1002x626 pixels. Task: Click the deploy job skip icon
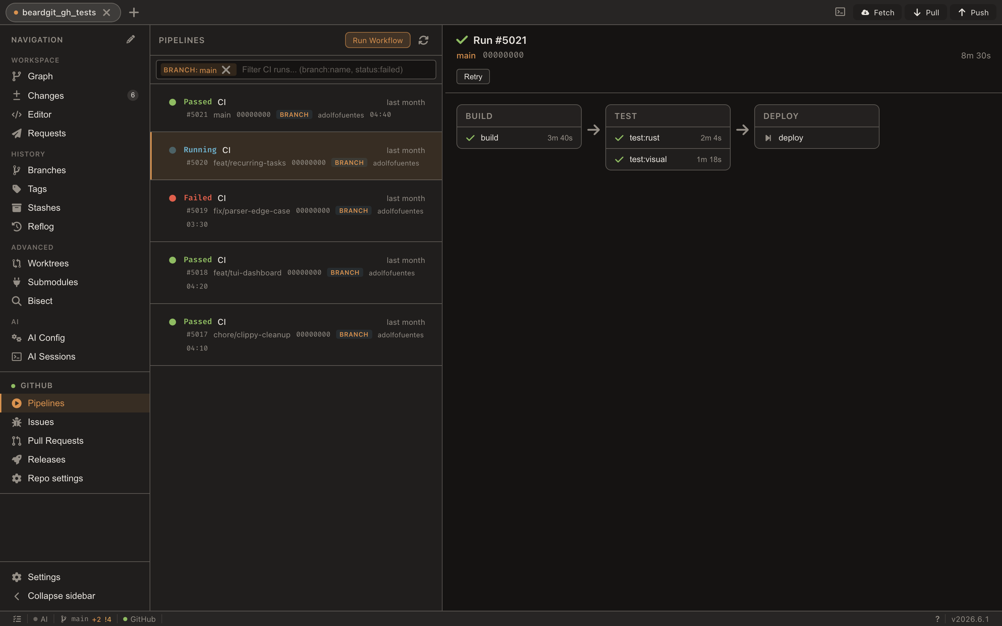click(768, 138)
